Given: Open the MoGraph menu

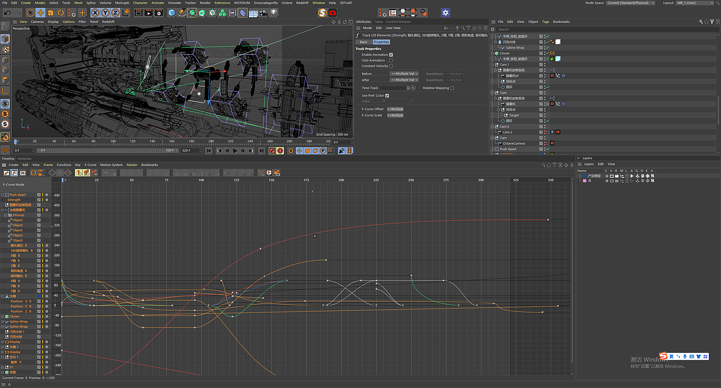Looking at the screenshot, I should 122,3.
